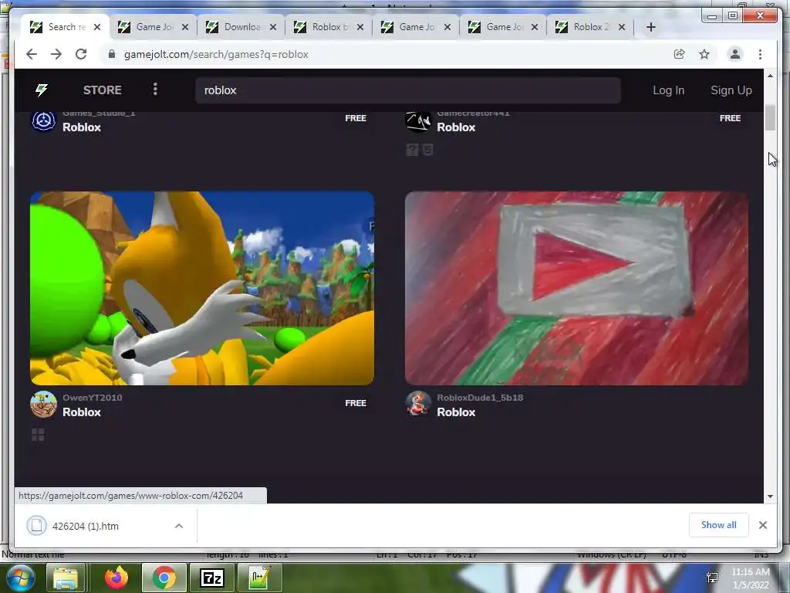The width and height of the screenshot is (790, 593).
Task: Bookmark this page with star icon
Action: 704,54
